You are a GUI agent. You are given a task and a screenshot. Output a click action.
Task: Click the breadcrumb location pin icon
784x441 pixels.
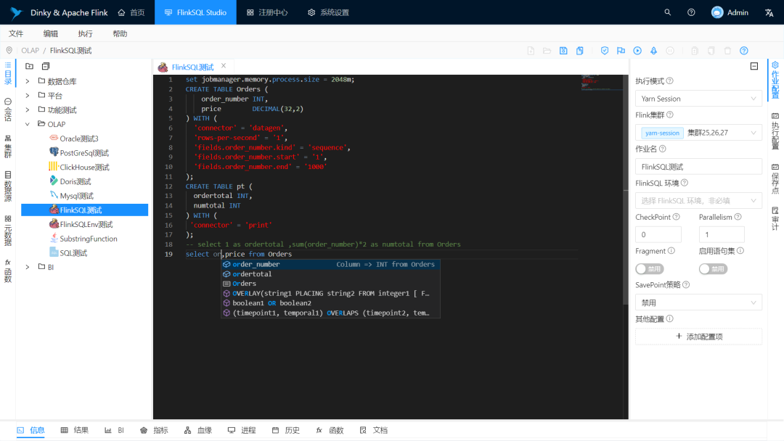(x=9, y=51)
